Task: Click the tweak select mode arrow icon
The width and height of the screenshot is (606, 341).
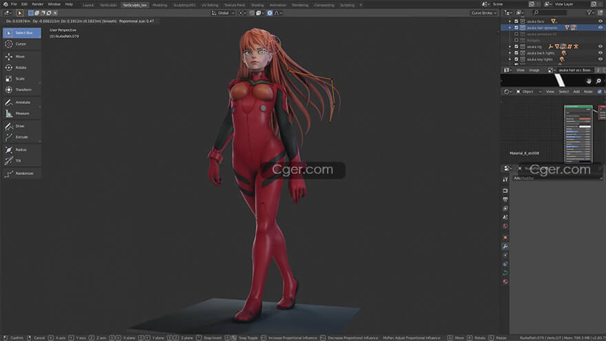Action: (20, 13)
